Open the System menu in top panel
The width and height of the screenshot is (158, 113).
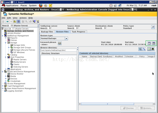tap(33, 5)
